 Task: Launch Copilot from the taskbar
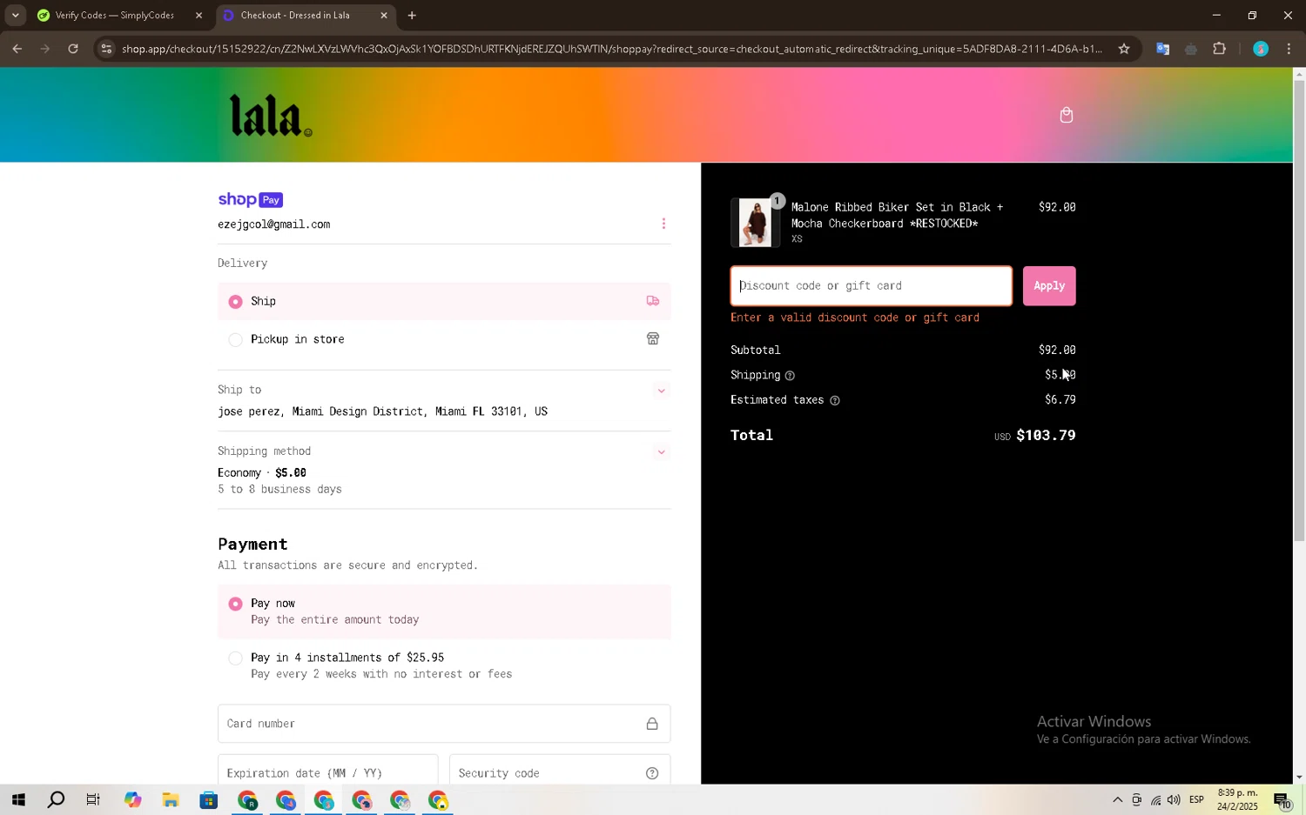132,800
